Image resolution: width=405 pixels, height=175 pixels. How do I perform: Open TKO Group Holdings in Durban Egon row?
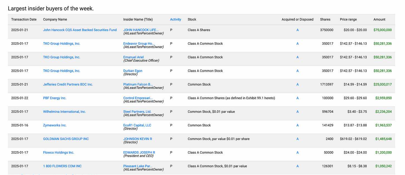61,71
